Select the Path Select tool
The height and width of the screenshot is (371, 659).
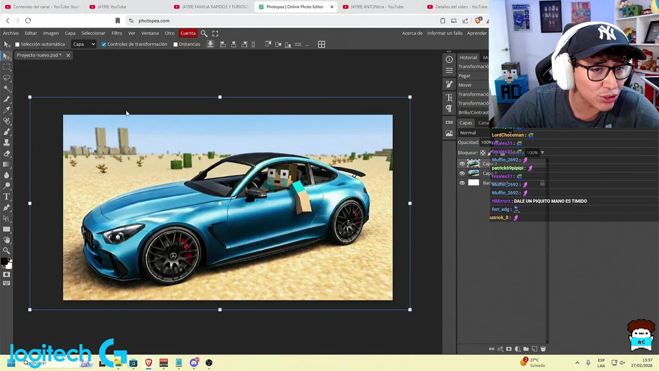pos(7,218)
